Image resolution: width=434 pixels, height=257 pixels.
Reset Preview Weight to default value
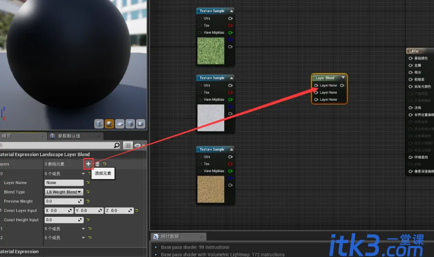click(x=88, y=201)
